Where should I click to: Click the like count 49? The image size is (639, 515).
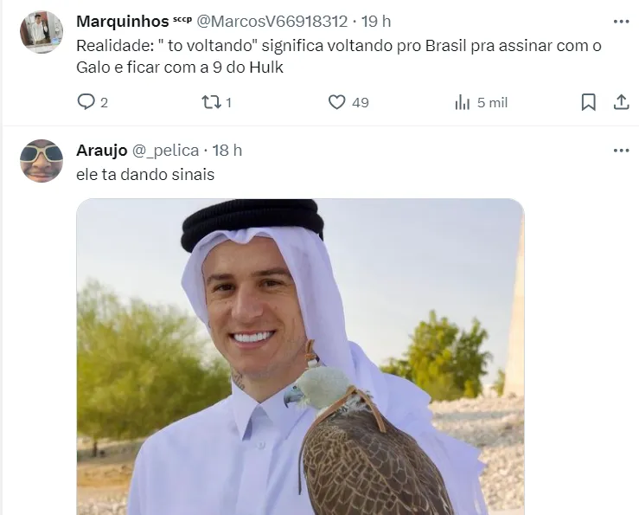(361, 102)
